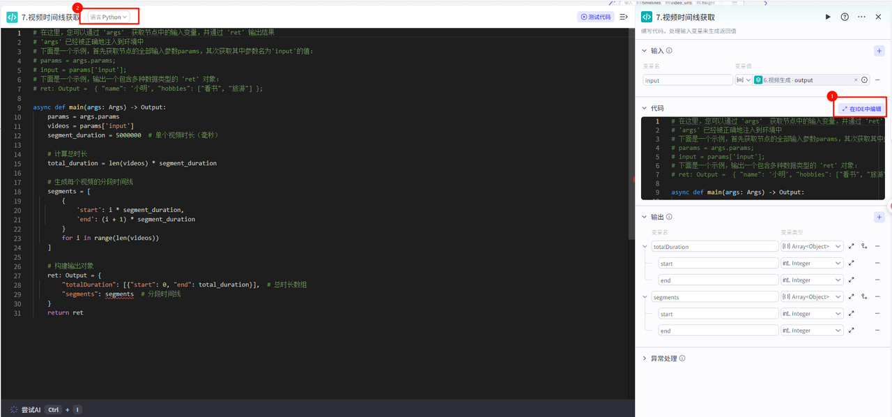
Task: Clear the '6.视频生成 - output' input value
Action: [x=856, y=80]
